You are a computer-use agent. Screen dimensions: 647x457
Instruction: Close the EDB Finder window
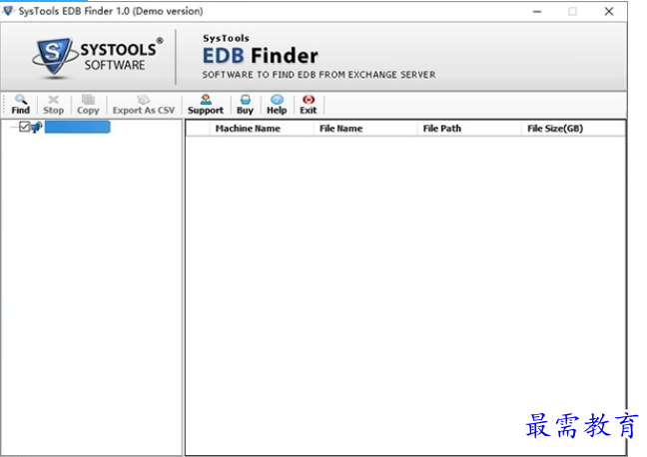pyautogui.click(x=609, y=12)
